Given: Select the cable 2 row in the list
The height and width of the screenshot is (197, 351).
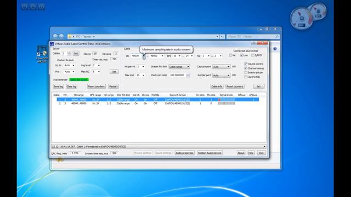Looking at the screenshot, I should coord(158,103).
